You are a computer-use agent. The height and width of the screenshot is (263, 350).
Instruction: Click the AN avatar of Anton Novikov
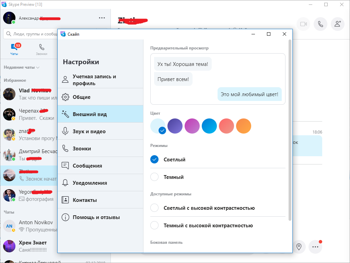click(x=9, y=226)
